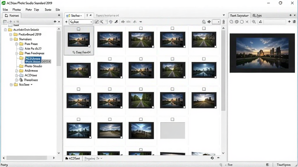Open the 'Spline' path combo box dropdown
The height and width of the screenshot is (167, 298).
91,22
